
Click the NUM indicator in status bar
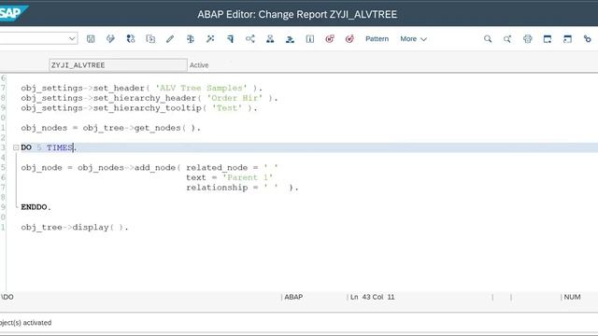coord(572,297)
